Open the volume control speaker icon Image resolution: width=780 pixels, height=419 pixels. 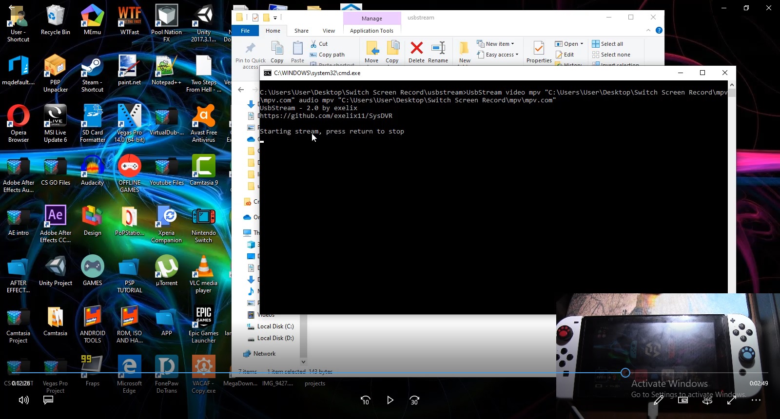(x=24, y=400)
